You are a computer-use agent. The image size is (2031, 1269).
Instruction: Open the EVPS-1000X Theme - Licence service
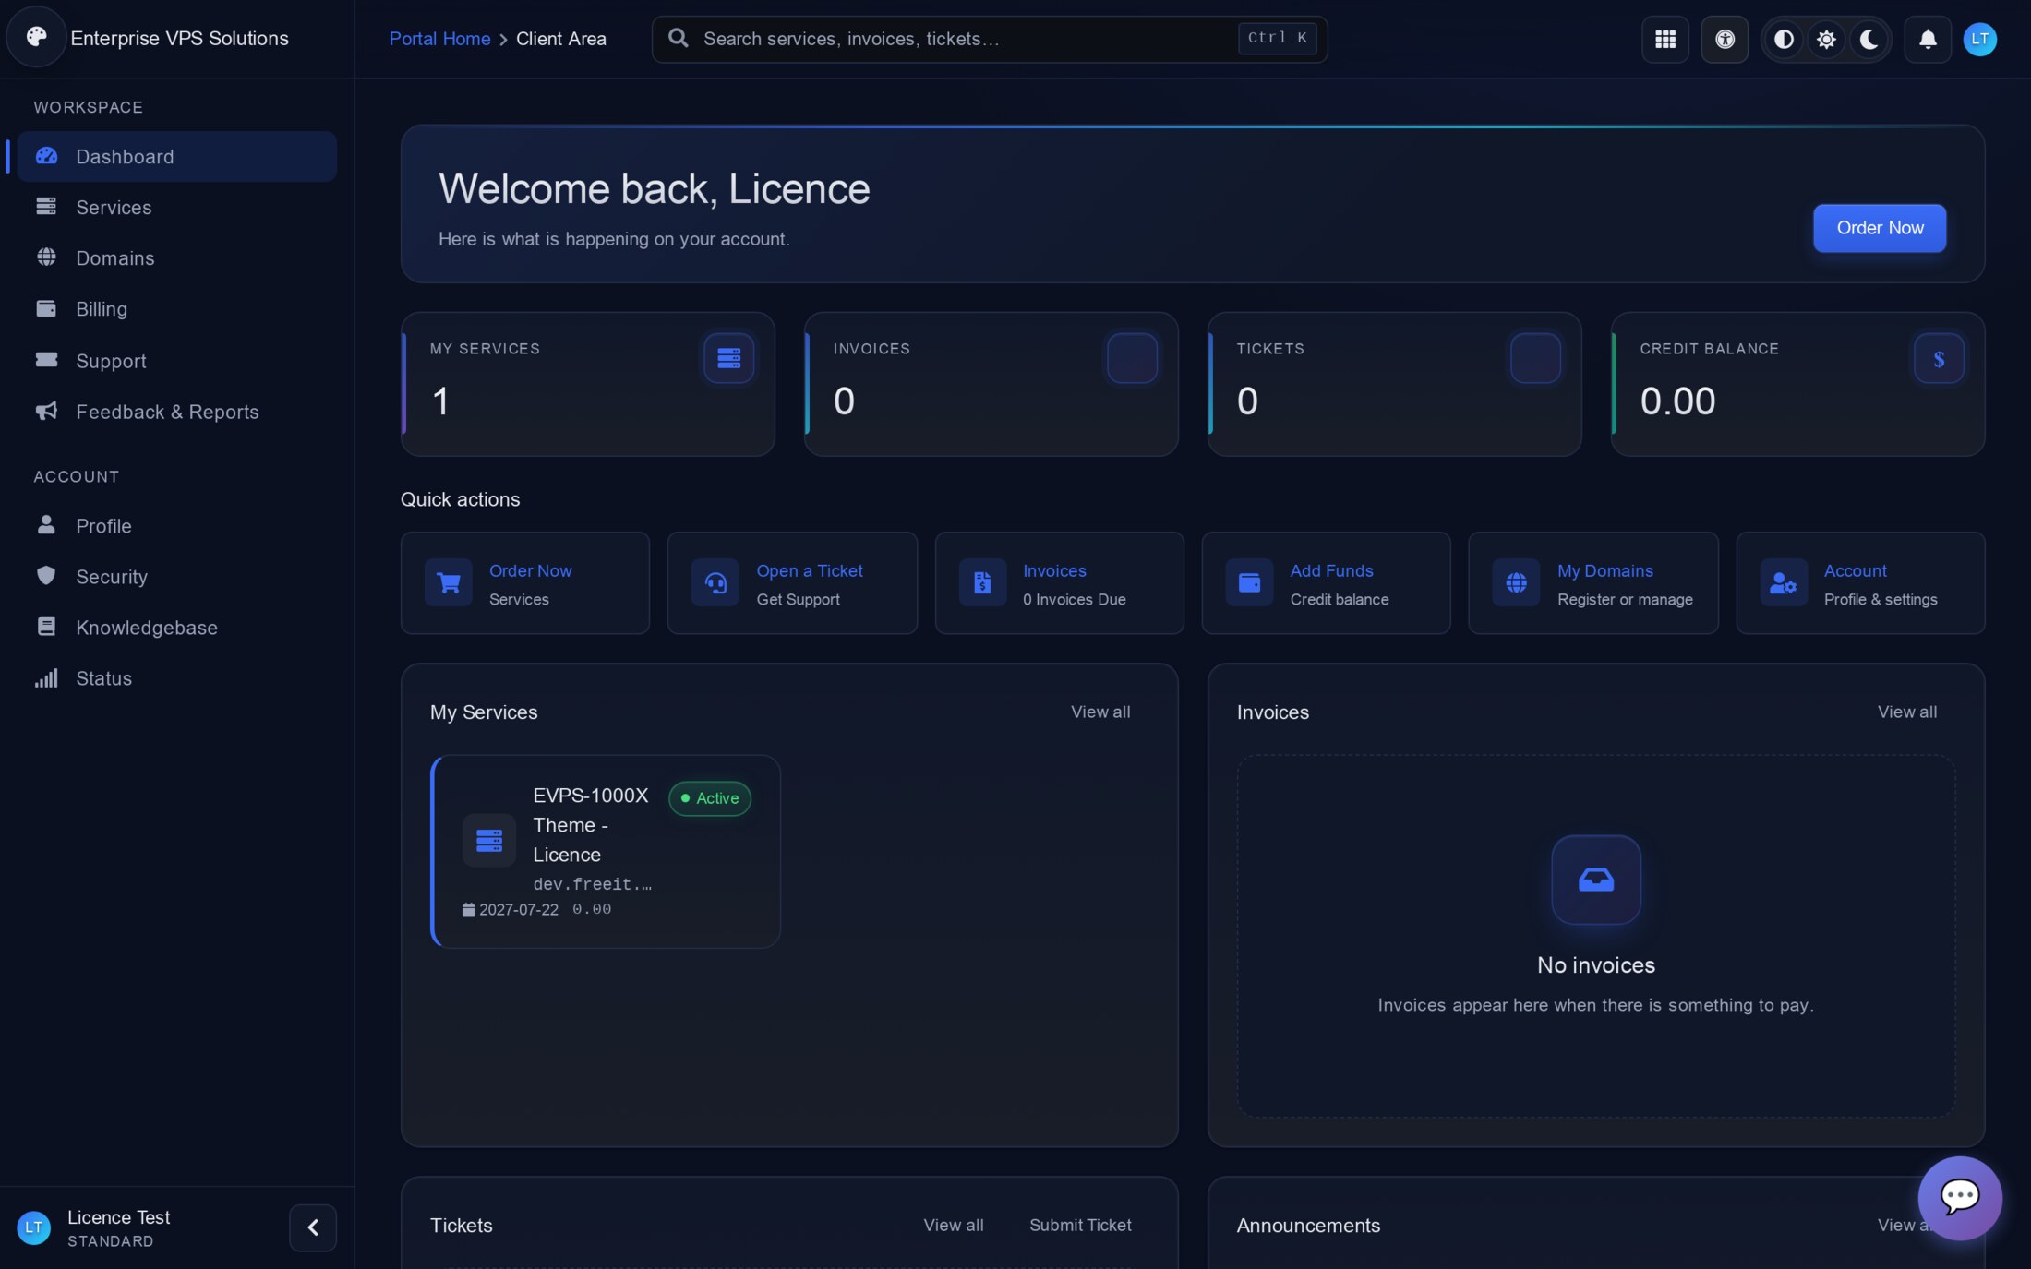point(606,851)
